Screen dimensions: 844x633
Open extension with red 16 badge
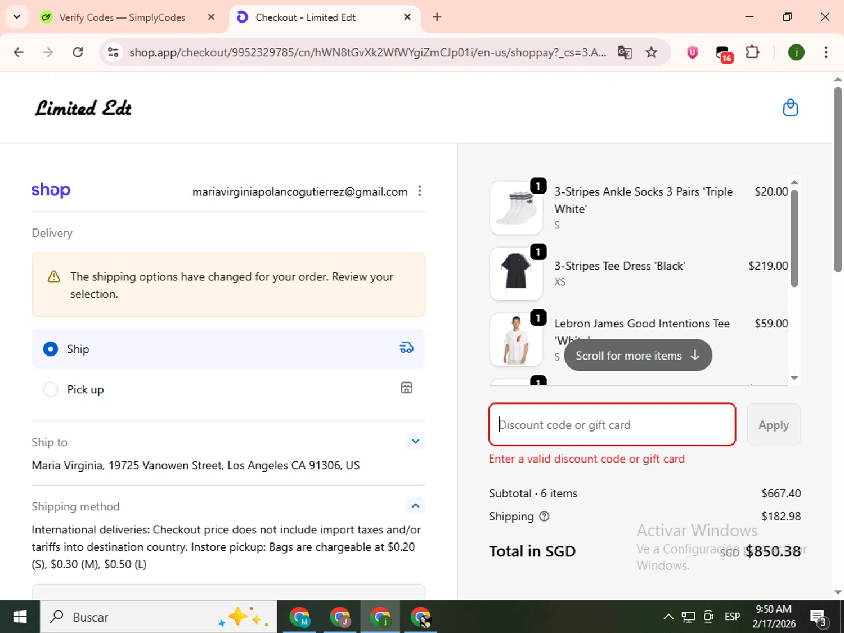click(x=724, y=53)
